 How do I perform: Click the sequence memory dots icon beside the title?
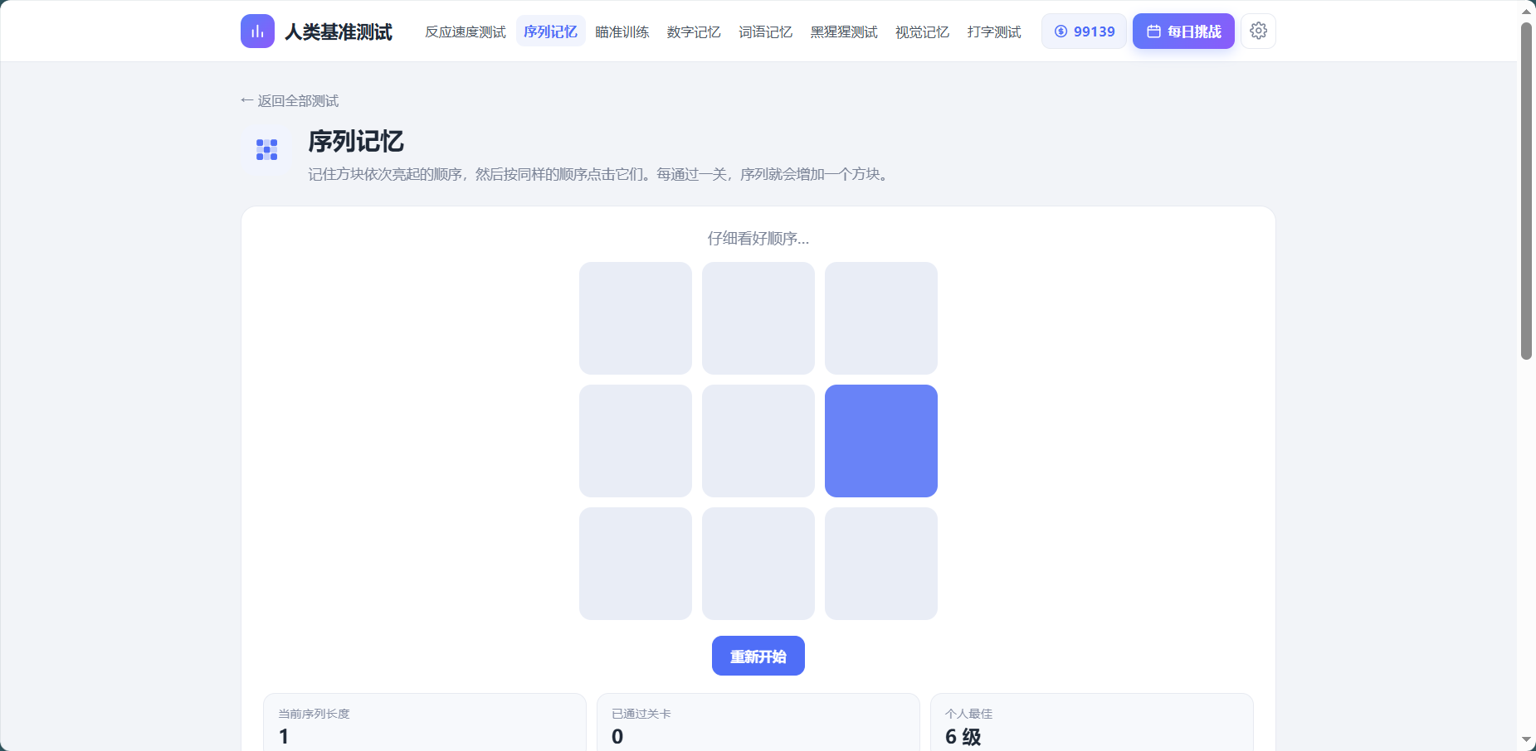(267, 149)
